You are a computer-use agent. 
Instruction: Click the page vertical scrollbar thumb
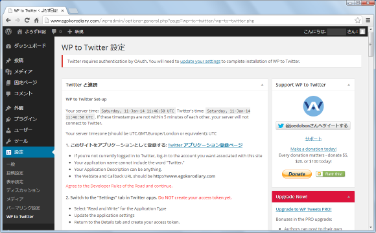tap(371, 45)
